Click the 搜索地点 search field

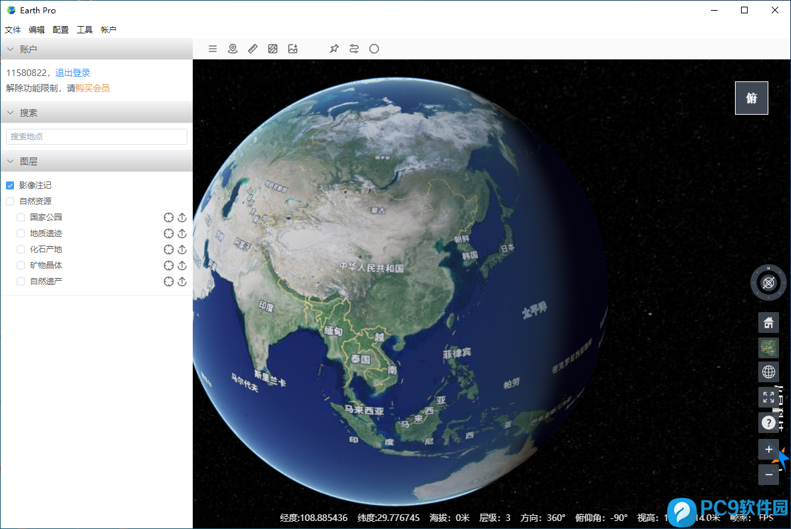pyautogui.click(x=96, y=136)
